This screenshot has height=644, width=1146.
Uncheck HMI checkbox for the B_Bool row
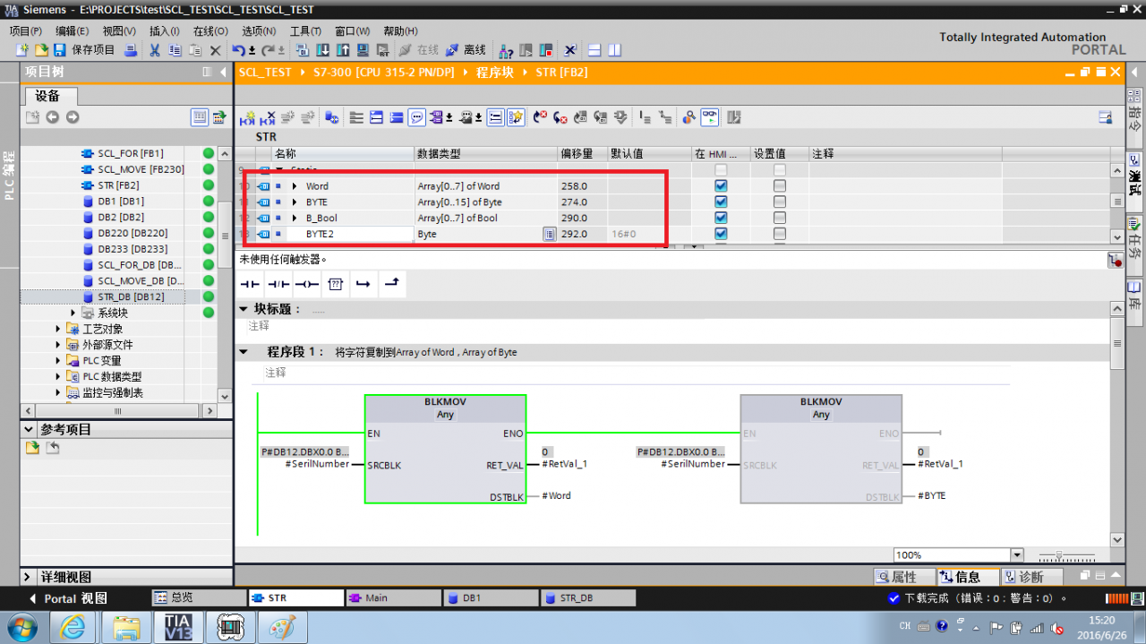[x=721, y=218]
